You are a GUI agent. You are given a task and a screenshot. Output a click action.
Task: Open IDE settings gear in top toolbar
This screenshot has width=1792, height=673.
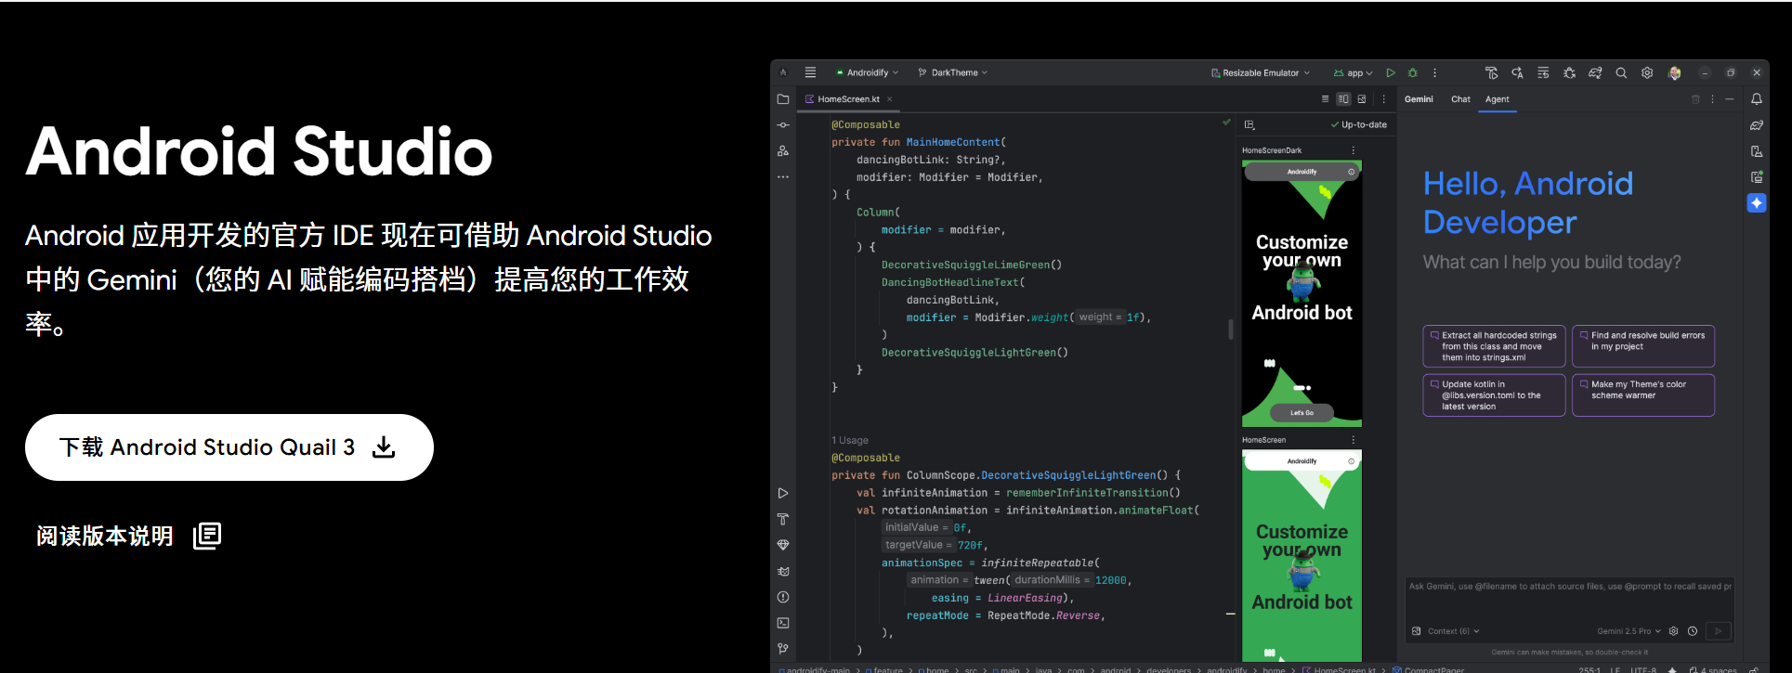(x=1647, y=72)
